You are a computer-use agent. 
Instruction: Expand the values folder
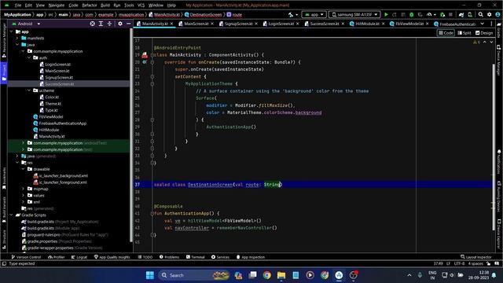tap(23, 196)
